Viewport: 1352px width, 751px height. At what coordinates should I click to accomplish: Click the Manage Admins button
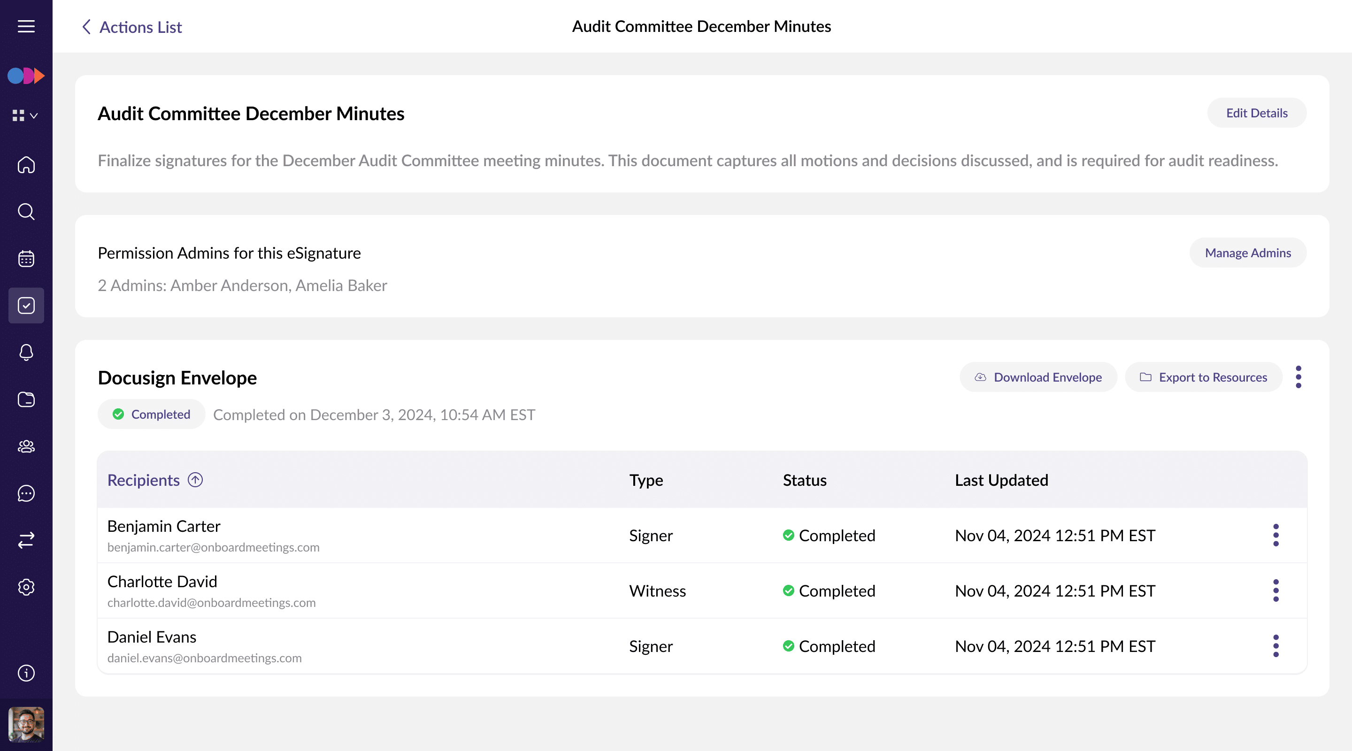click(x=1248, y=253)
